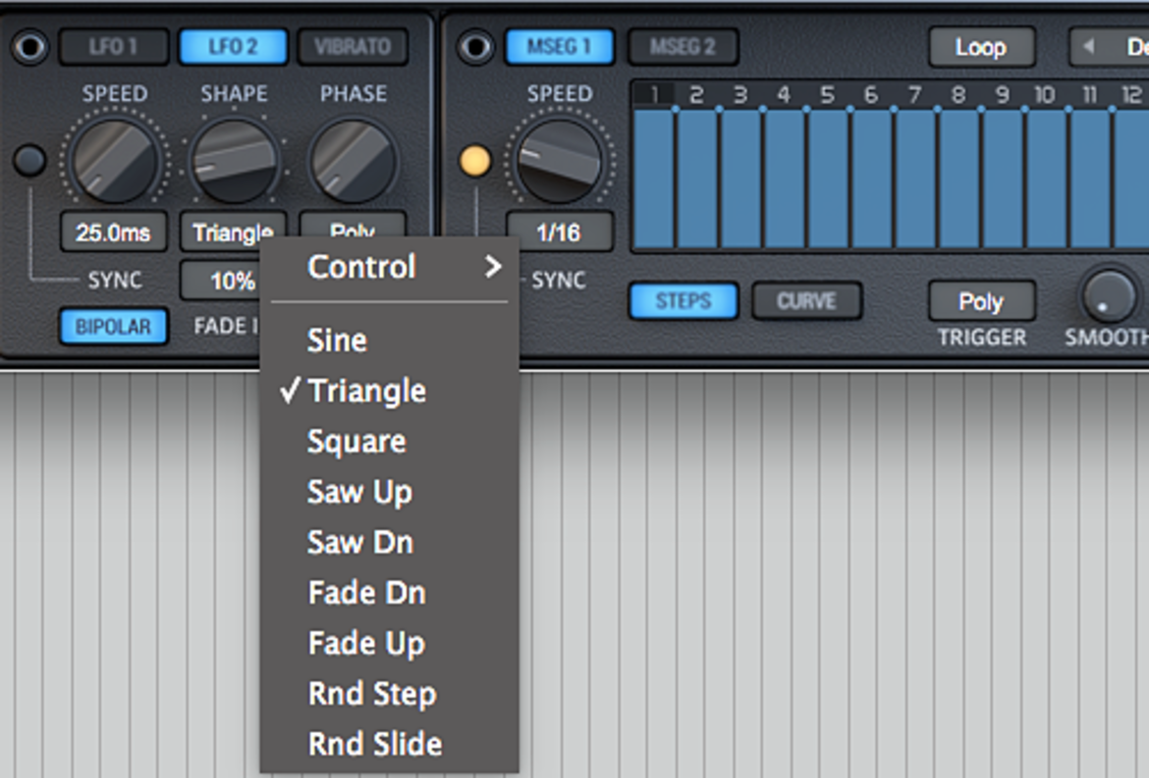This screenshot has width=1149, height=778.
Task: Click the previous preset left arrow
Action: (1089, 47)
